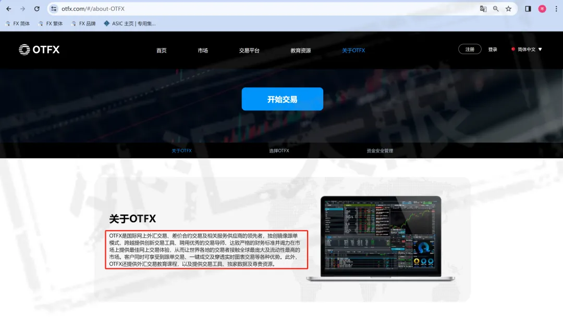Click the 开始交易 button
This screenshot has width=563, height=319.
tap(282, 99)
